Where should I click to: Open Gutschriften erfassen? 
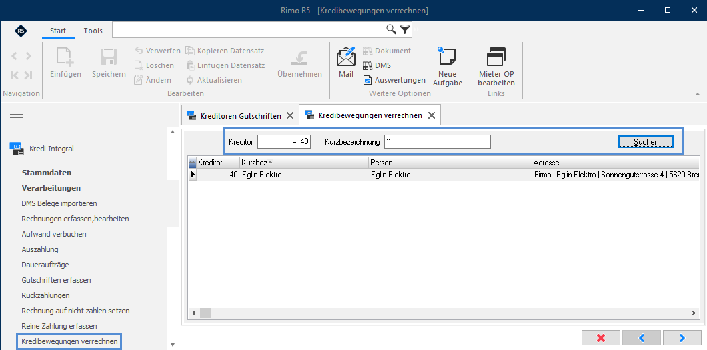(57, 280)
